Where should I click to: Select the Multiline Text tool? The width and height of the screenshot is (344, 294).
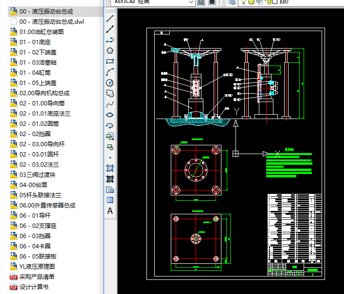coord(110,211)
